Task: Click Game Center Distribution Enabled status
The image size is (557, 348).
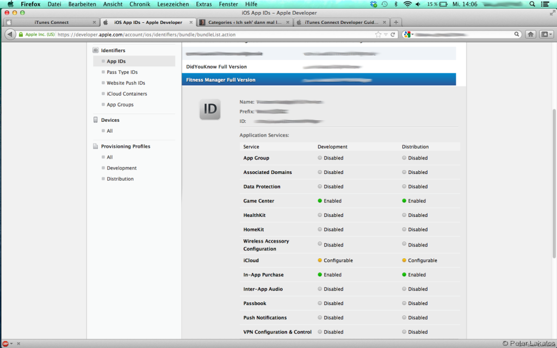Action: click(413, 201)
